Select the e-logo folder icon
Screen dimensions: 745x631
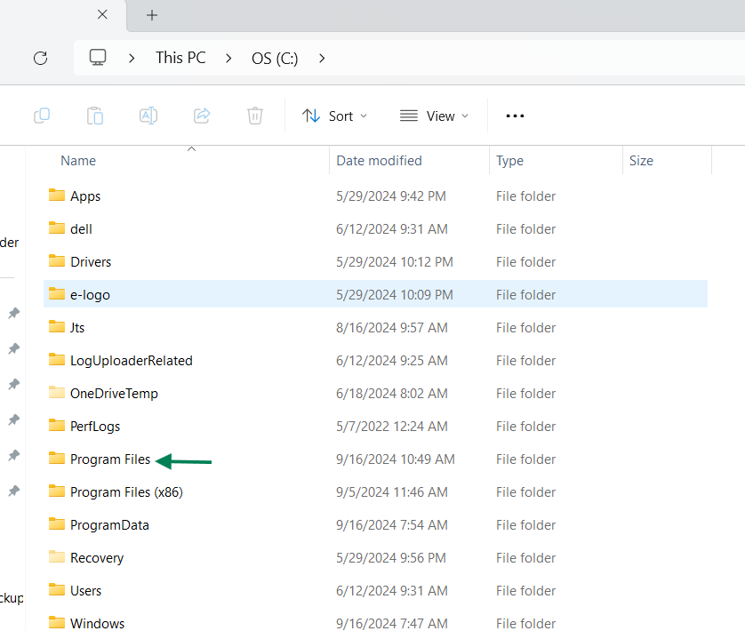57,293
